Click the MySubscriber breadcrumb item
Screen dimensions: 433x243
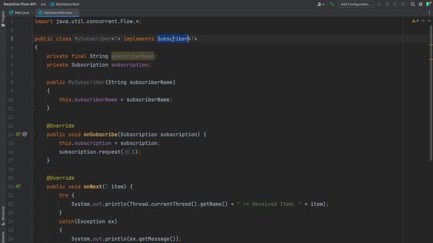pyautogui.click(x=68, y=4)
